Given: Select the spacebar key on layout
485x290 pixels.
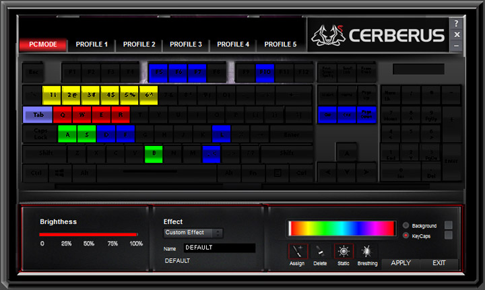Looking at the screenshot, I should tap(156, 173).
